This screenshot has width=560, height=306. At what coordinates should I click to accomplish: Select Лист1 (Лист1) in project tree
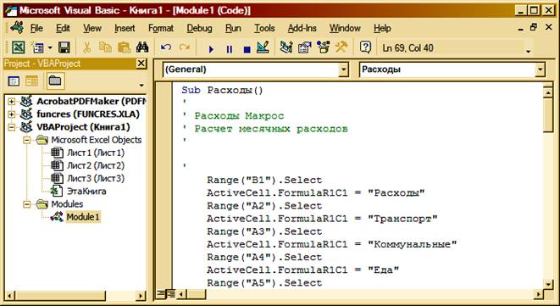click(96, 153)
